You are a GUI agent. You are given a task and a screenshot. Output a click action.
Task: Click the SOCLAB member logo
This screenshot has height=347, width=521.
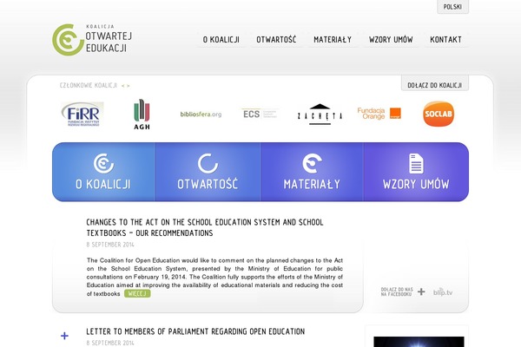(x=439, y=114)
